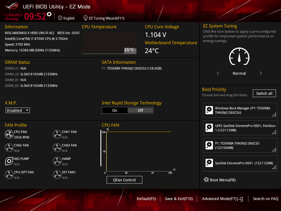Click the 09:52 clock display
The width and height of the screenshot is (281, 211).
35,16
